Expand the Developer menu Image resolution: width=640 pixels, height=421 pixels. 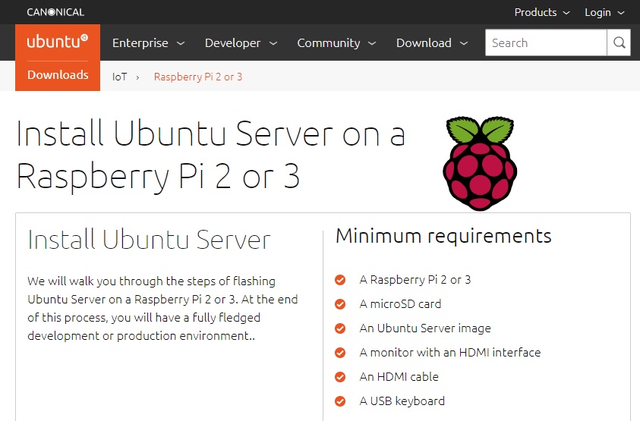[241, 42]
